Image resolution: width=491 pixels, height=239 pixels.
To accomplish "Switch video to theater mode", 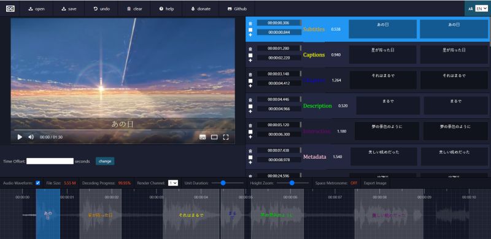I will pyautogui.click(x=214, y=137).
